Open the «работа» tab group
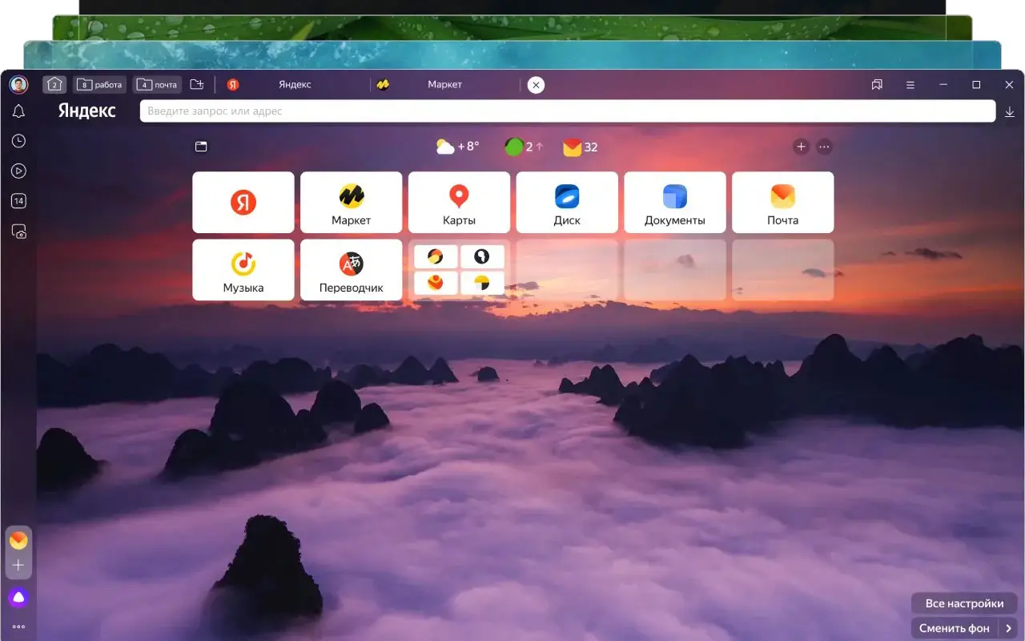Image resolution: width=1025 pixels, height=641 pixels. [x=100, y=85]
